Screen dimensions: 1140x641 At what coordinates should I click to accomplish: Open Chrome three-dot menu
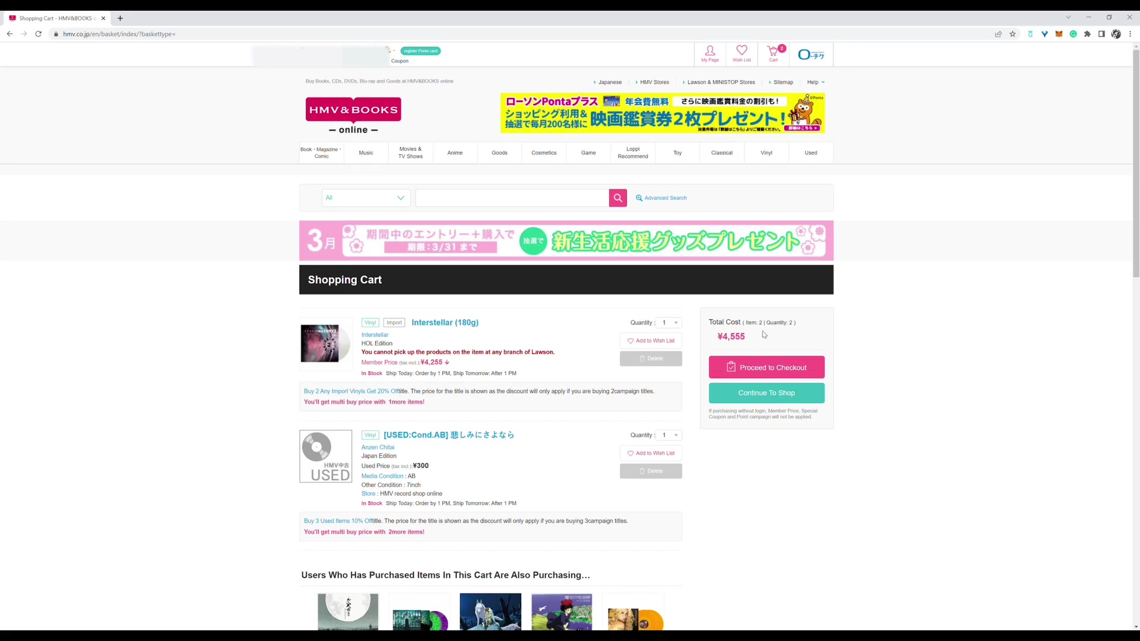coord(1130,34)
